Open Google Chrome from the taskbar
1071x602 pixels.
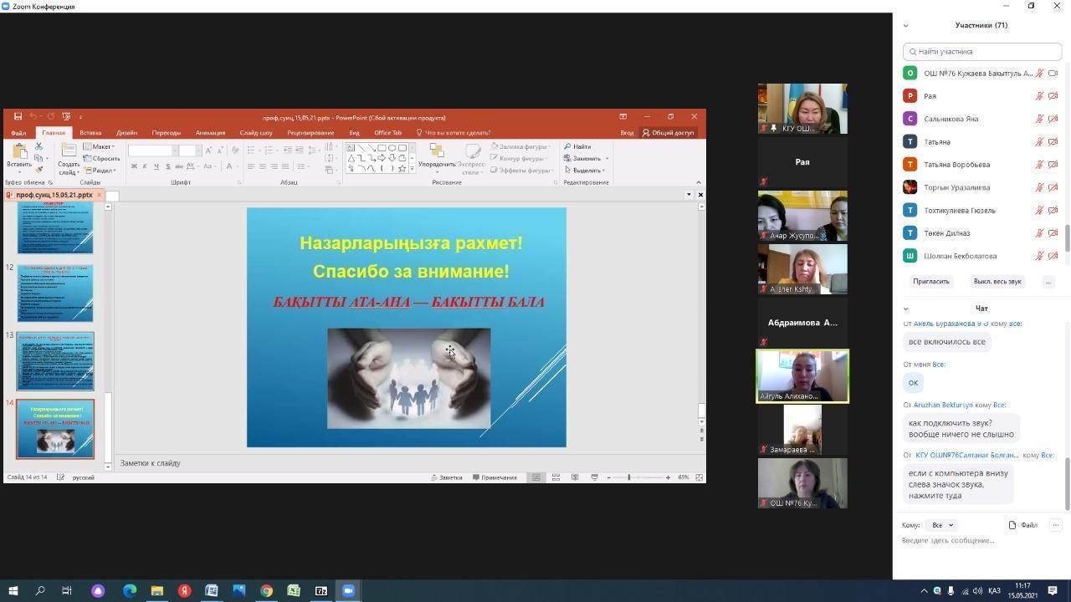pyautogui.click(x=266, y=590)
